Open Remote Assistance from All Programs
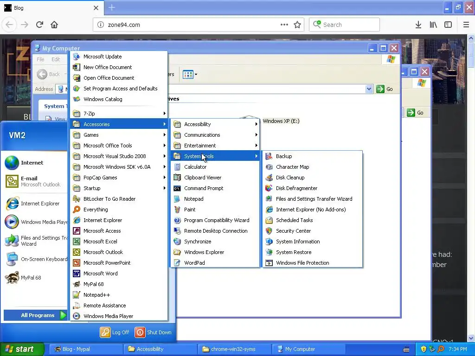475x356 pixels. pos(119,305)
